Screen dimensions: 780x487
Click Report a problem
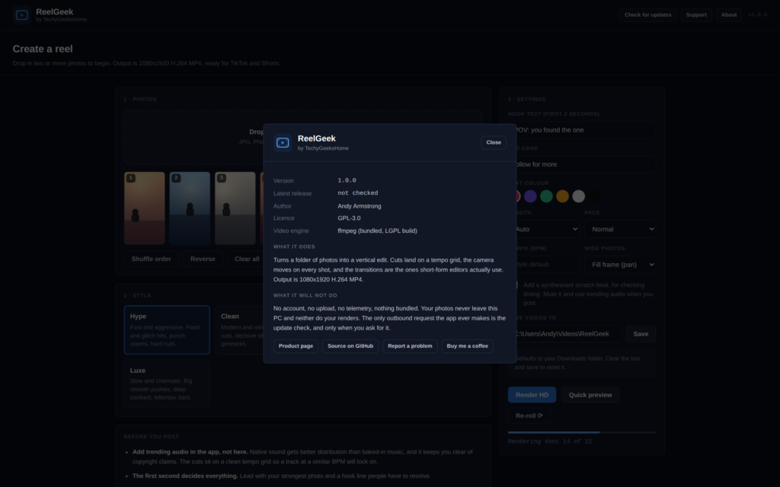point(410,346)
